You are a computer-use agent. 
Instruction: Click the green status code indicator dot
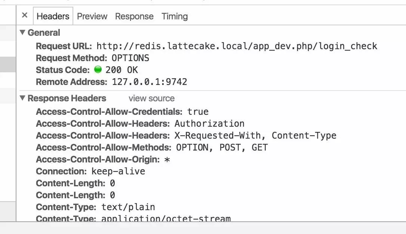pyautogui.click(x=98, y=69)
